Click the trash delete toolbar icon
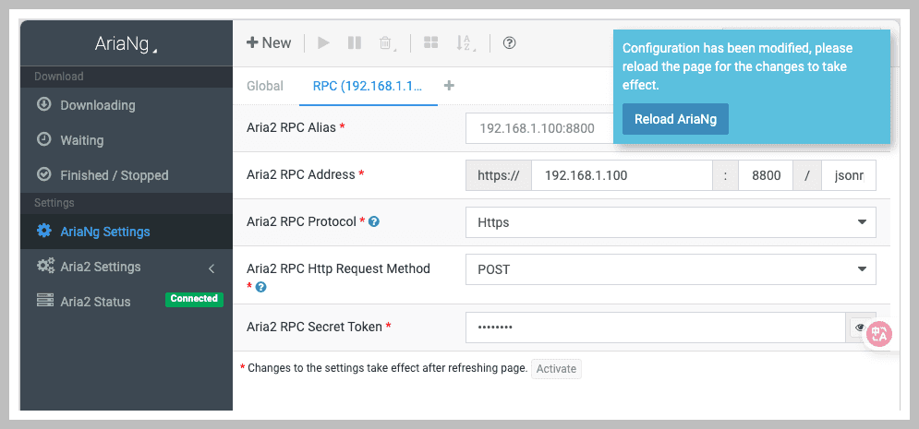This screenshot has height=429, width=919. point(384,43)
